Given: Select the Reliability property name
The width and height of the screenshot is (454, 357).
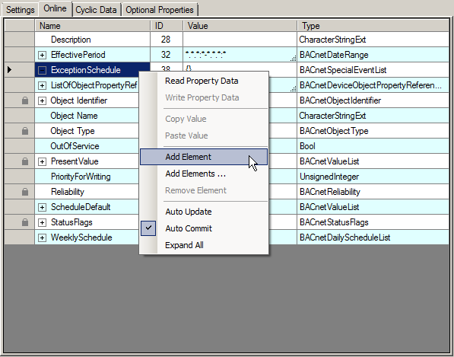Looking at the screenshot, I should (x=68, y=192).
